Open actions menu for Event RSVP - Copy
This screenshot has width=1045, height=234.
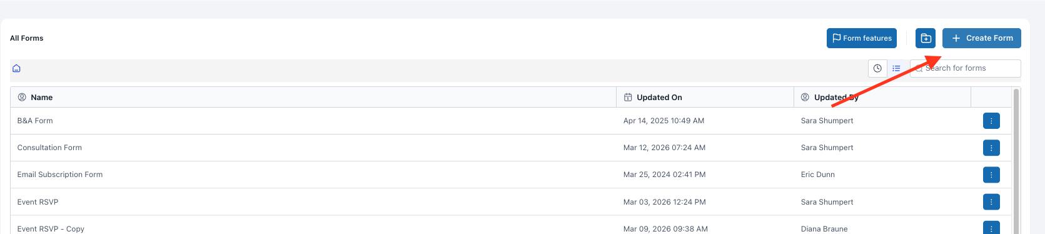[991, 228]
